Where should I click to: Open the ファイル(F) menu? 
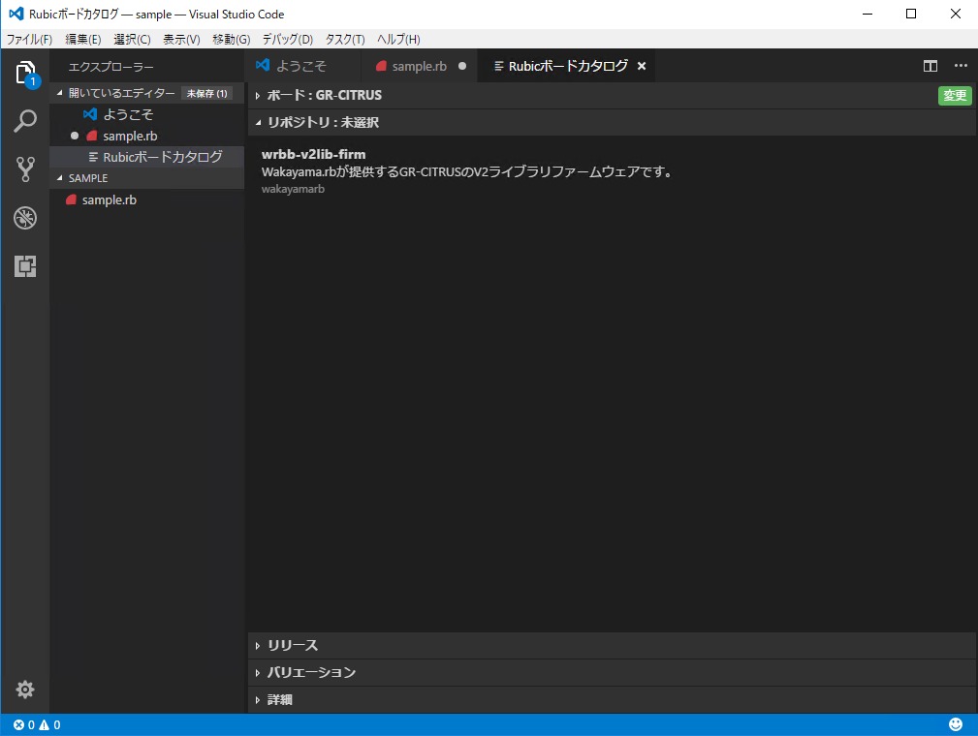(x=29, y=40)
